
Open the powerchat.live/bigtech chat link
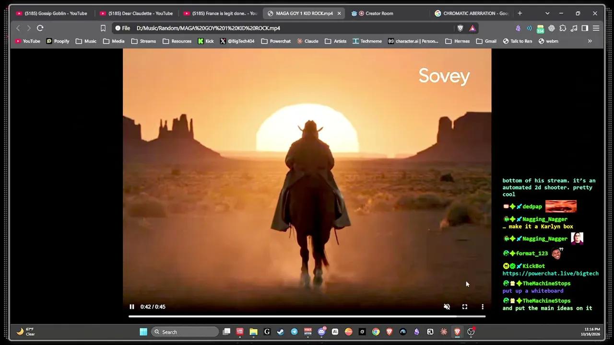click(x=550, y=274)
